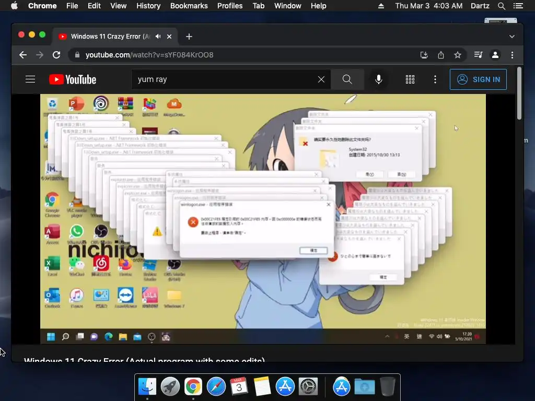Open the Tab menu

point(258,6)
